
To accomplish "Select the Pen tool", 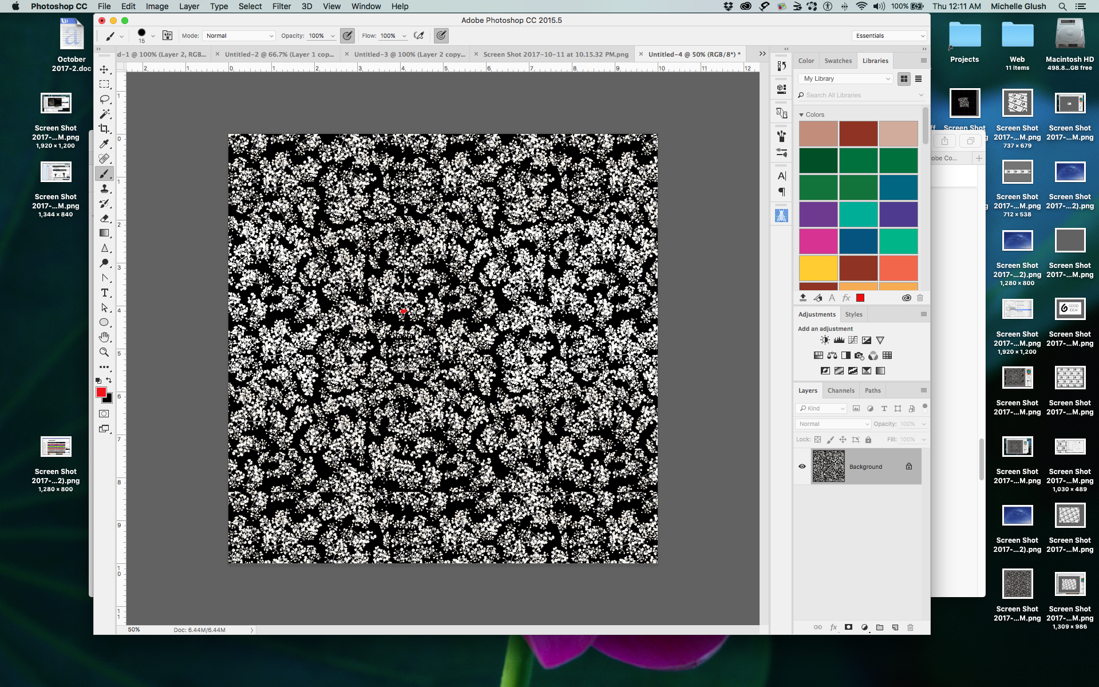I will [104, 278].
